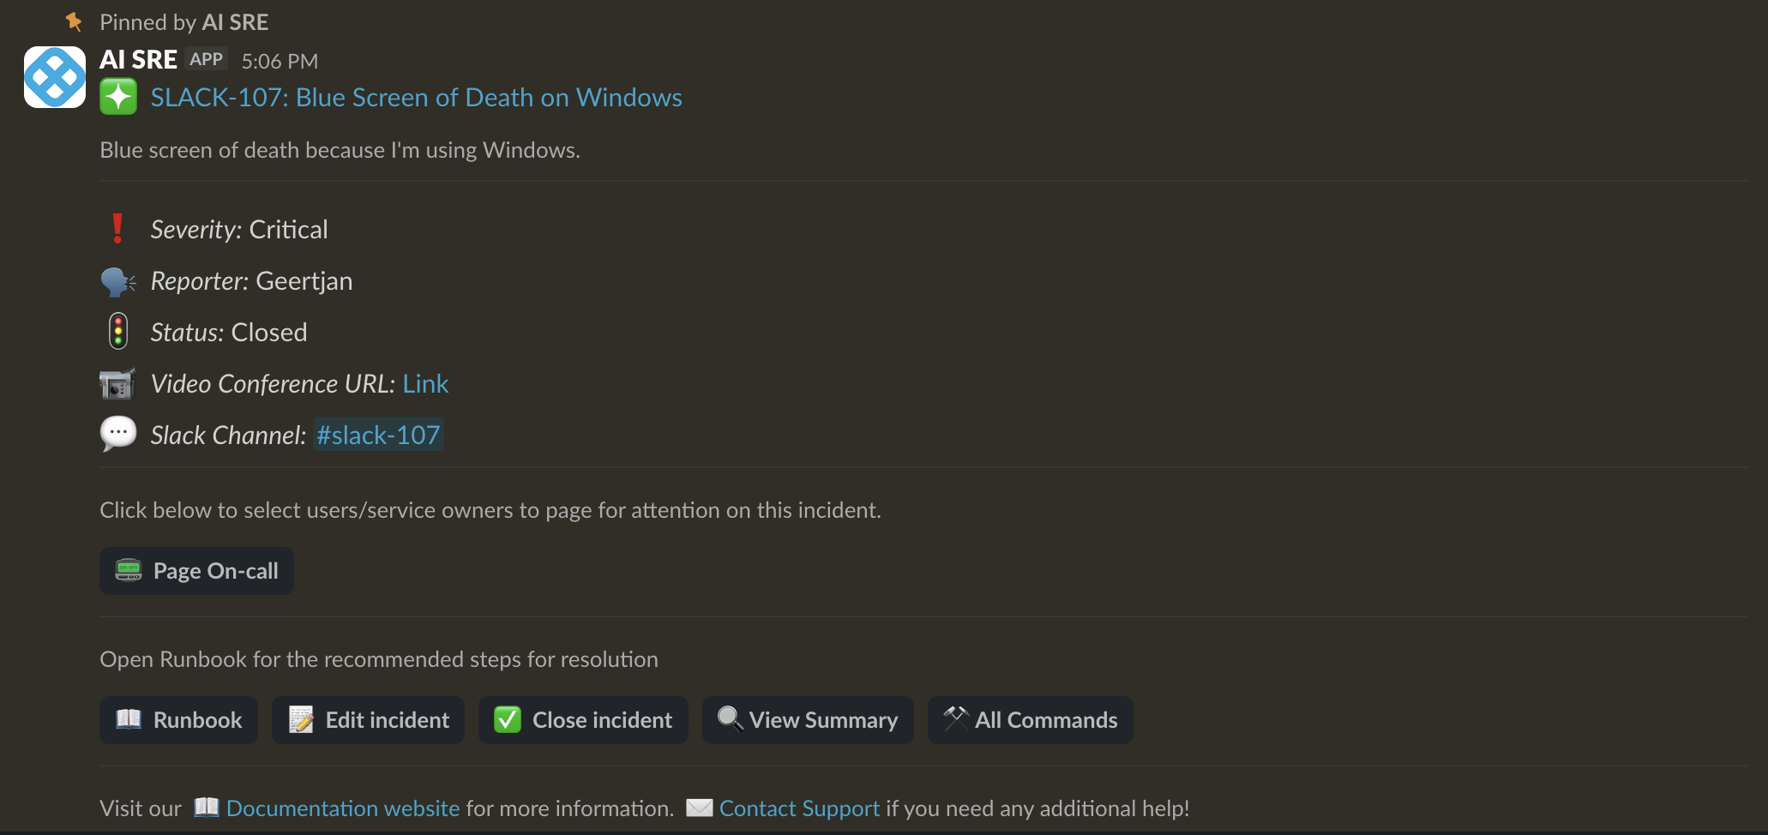Click the red exclamation Severity icon
Image resolution: width=1768 pixels, height=835 pixels.
117,229
